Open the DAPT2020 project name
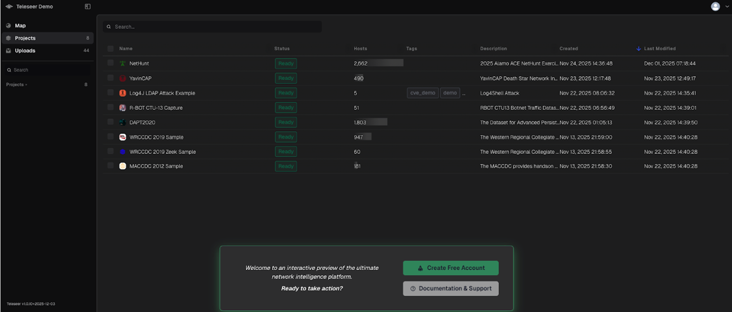The width and height of the screenshot is (732, 312). (x=142, y=123)
